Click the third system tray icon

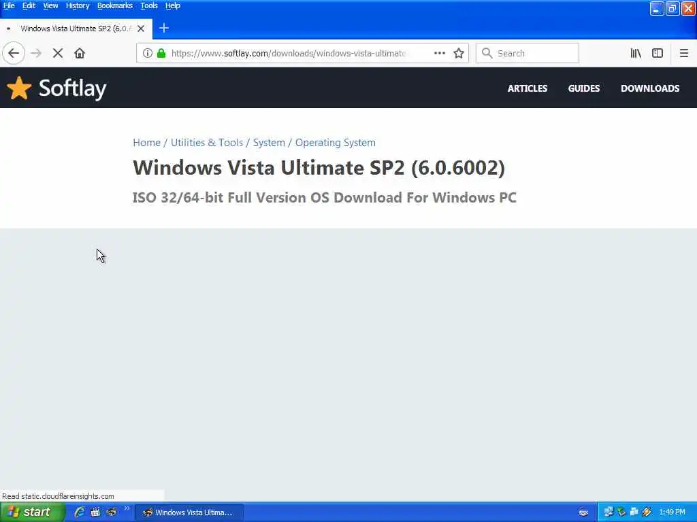tap(634, 512)
